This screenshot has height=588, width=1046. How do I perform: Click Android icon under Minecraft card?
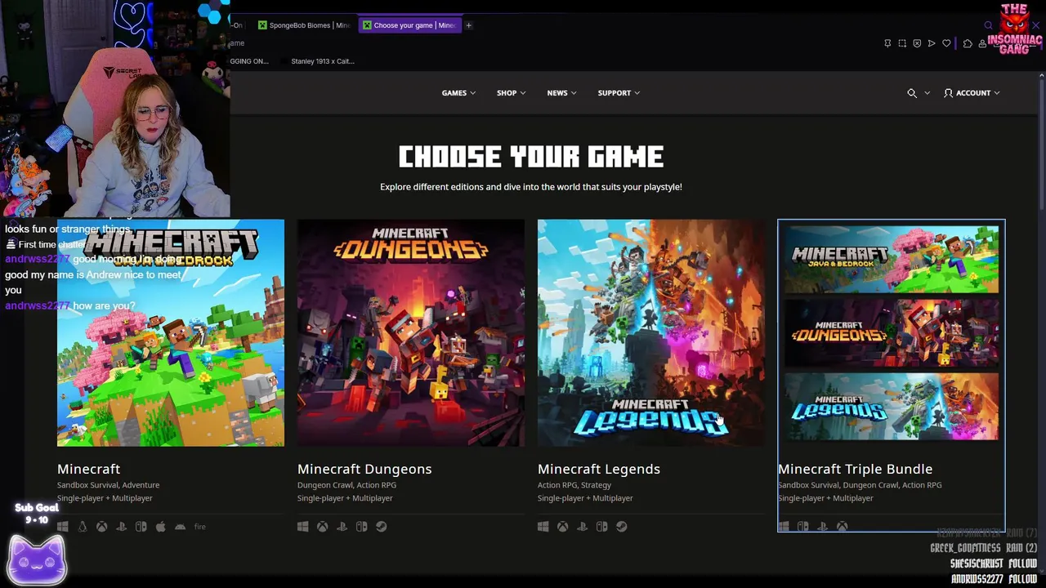[180, 527]
